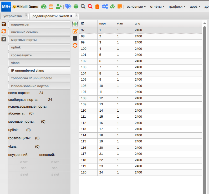
Task: Click the Mikbill Demo title
Action: pyautogui.click(x=27, y=7)
